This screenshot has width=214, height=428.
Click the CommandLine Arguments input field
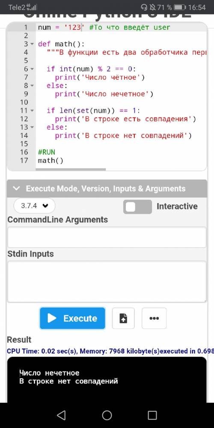tap(107, 237)
